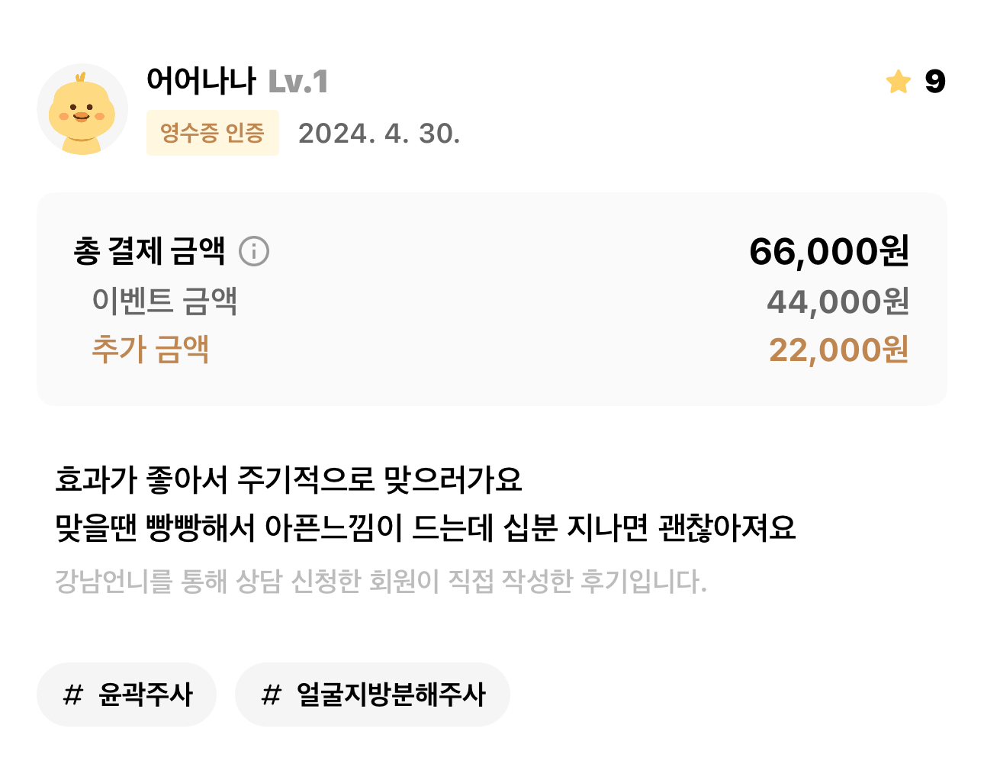
Task: Select the 윤곽주사 hashtag chip
Action: 127,695
